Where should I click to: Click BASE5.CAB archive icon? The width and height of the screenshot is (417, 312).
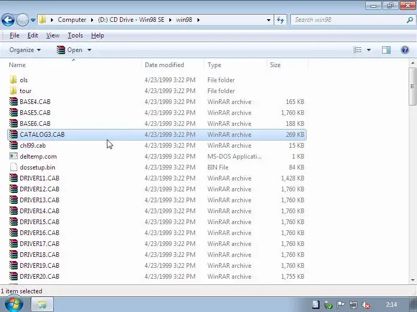pyautogui.click(x=14, y=112)
